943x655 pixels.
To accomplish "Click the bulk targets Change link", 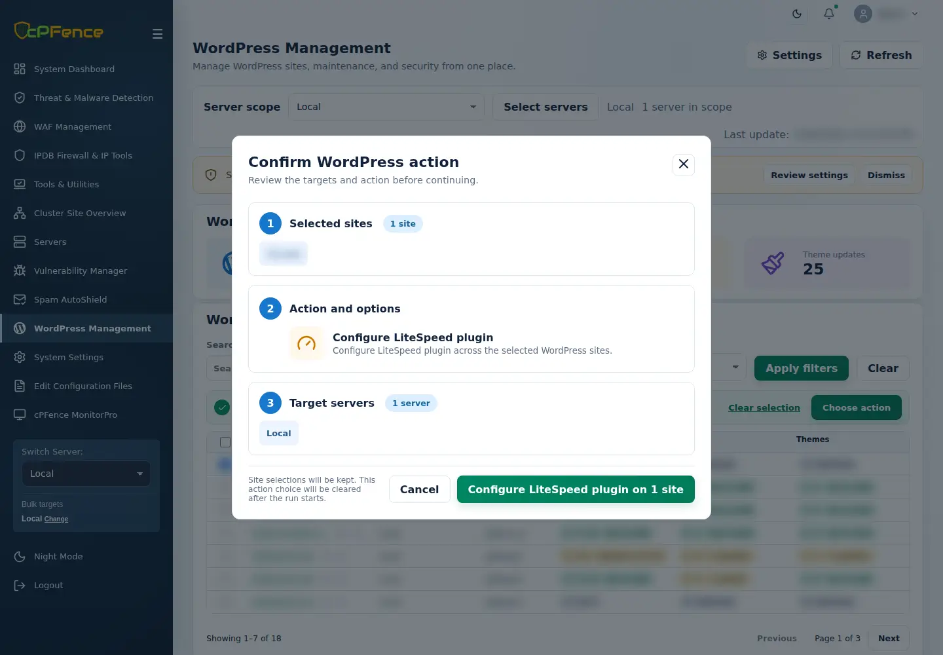I will pos(56,519).
